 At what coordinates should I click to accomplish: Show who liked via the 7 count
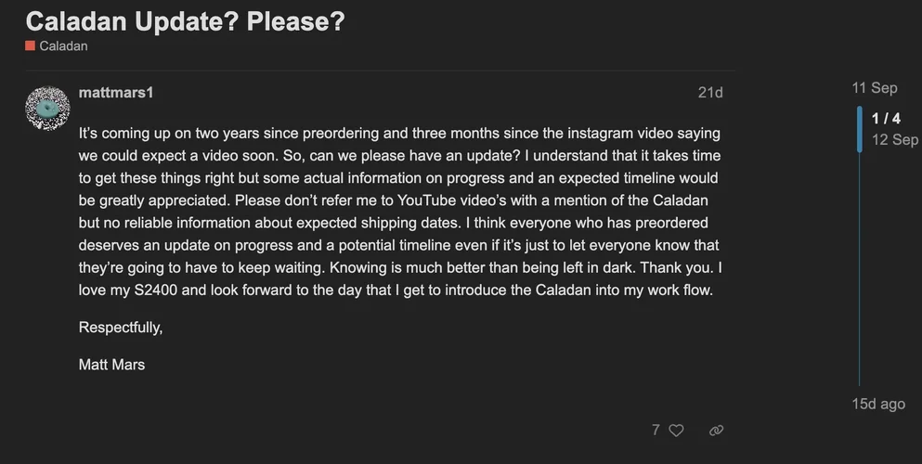(656, 431)
